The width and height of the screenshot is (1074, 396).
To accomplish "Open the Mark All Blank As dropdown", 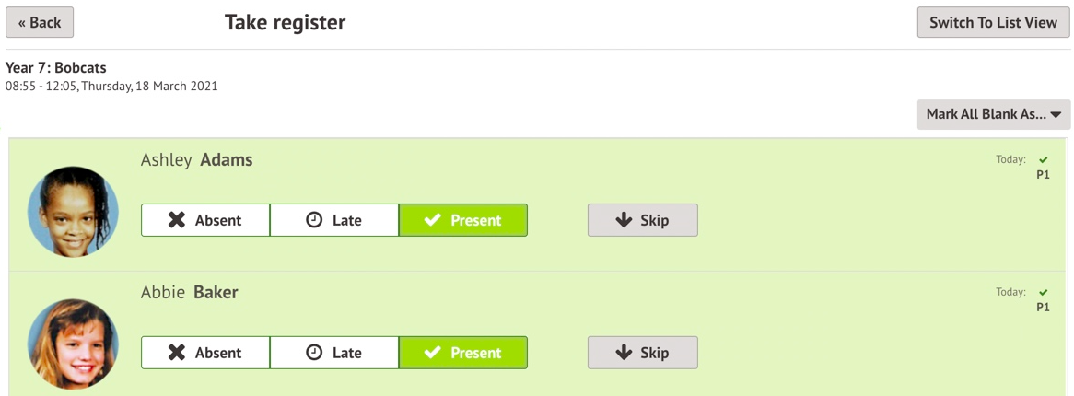I will [x=993, y=114].
